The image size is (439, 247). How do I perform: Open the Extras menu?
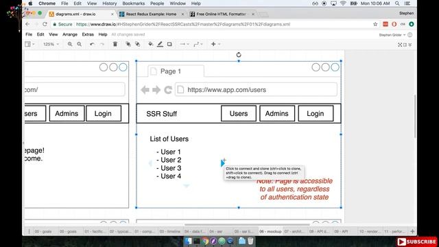88,34
